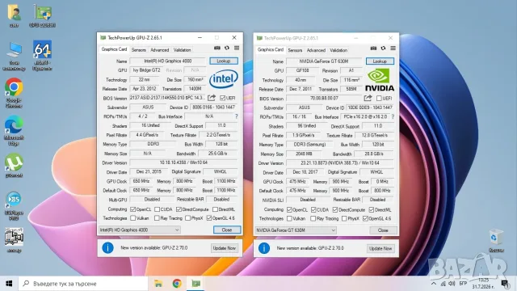Open notification center in system tray
Image resolution: width=517 pixels, height=291 pixels.
pyautogui.click(x=505, y=284)
